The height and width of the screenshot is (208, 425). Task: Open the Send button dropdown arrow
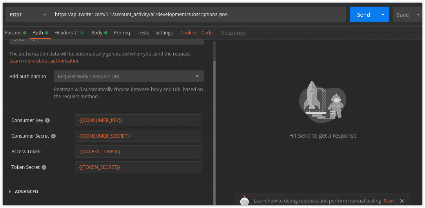coord(383,15)
